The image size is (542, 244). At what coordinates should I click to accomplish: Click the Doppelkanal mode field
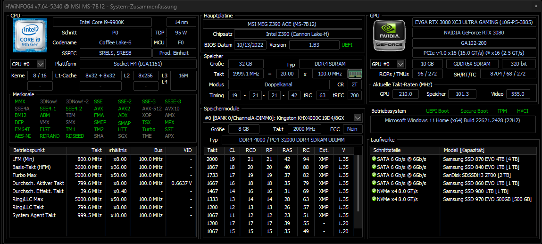[279, 84]
